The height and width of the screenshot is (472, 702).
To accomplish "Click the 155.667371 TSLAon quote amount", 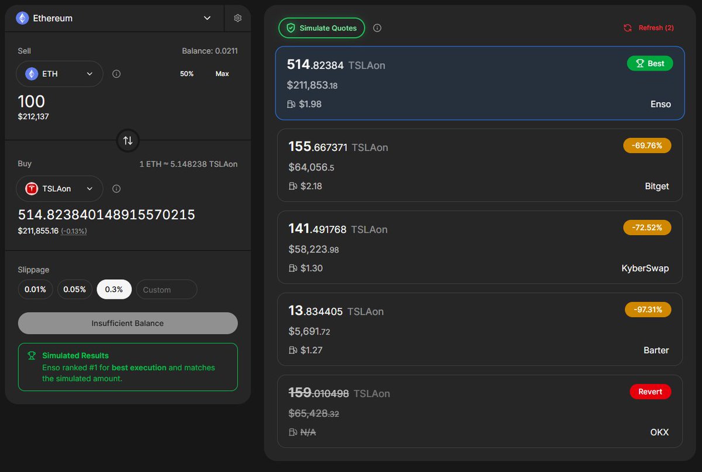I will [x=338, y=147].
